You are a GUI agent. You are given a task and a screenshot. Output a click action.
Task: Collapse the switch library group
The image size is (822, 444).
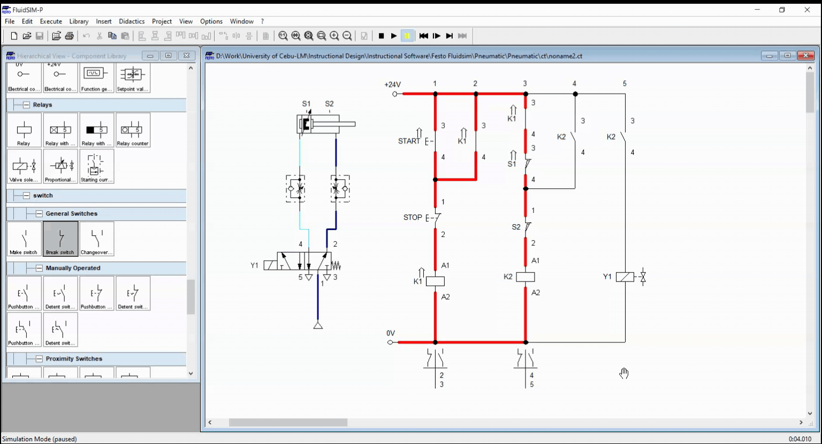tap(26, 195)
